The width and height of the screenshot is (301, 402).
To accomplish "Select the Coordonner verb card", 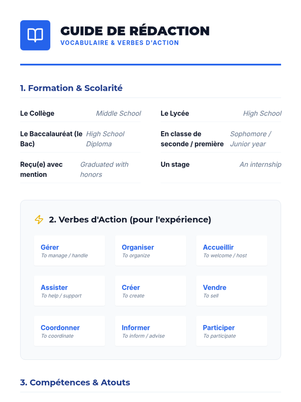I will tap(69, 331).
